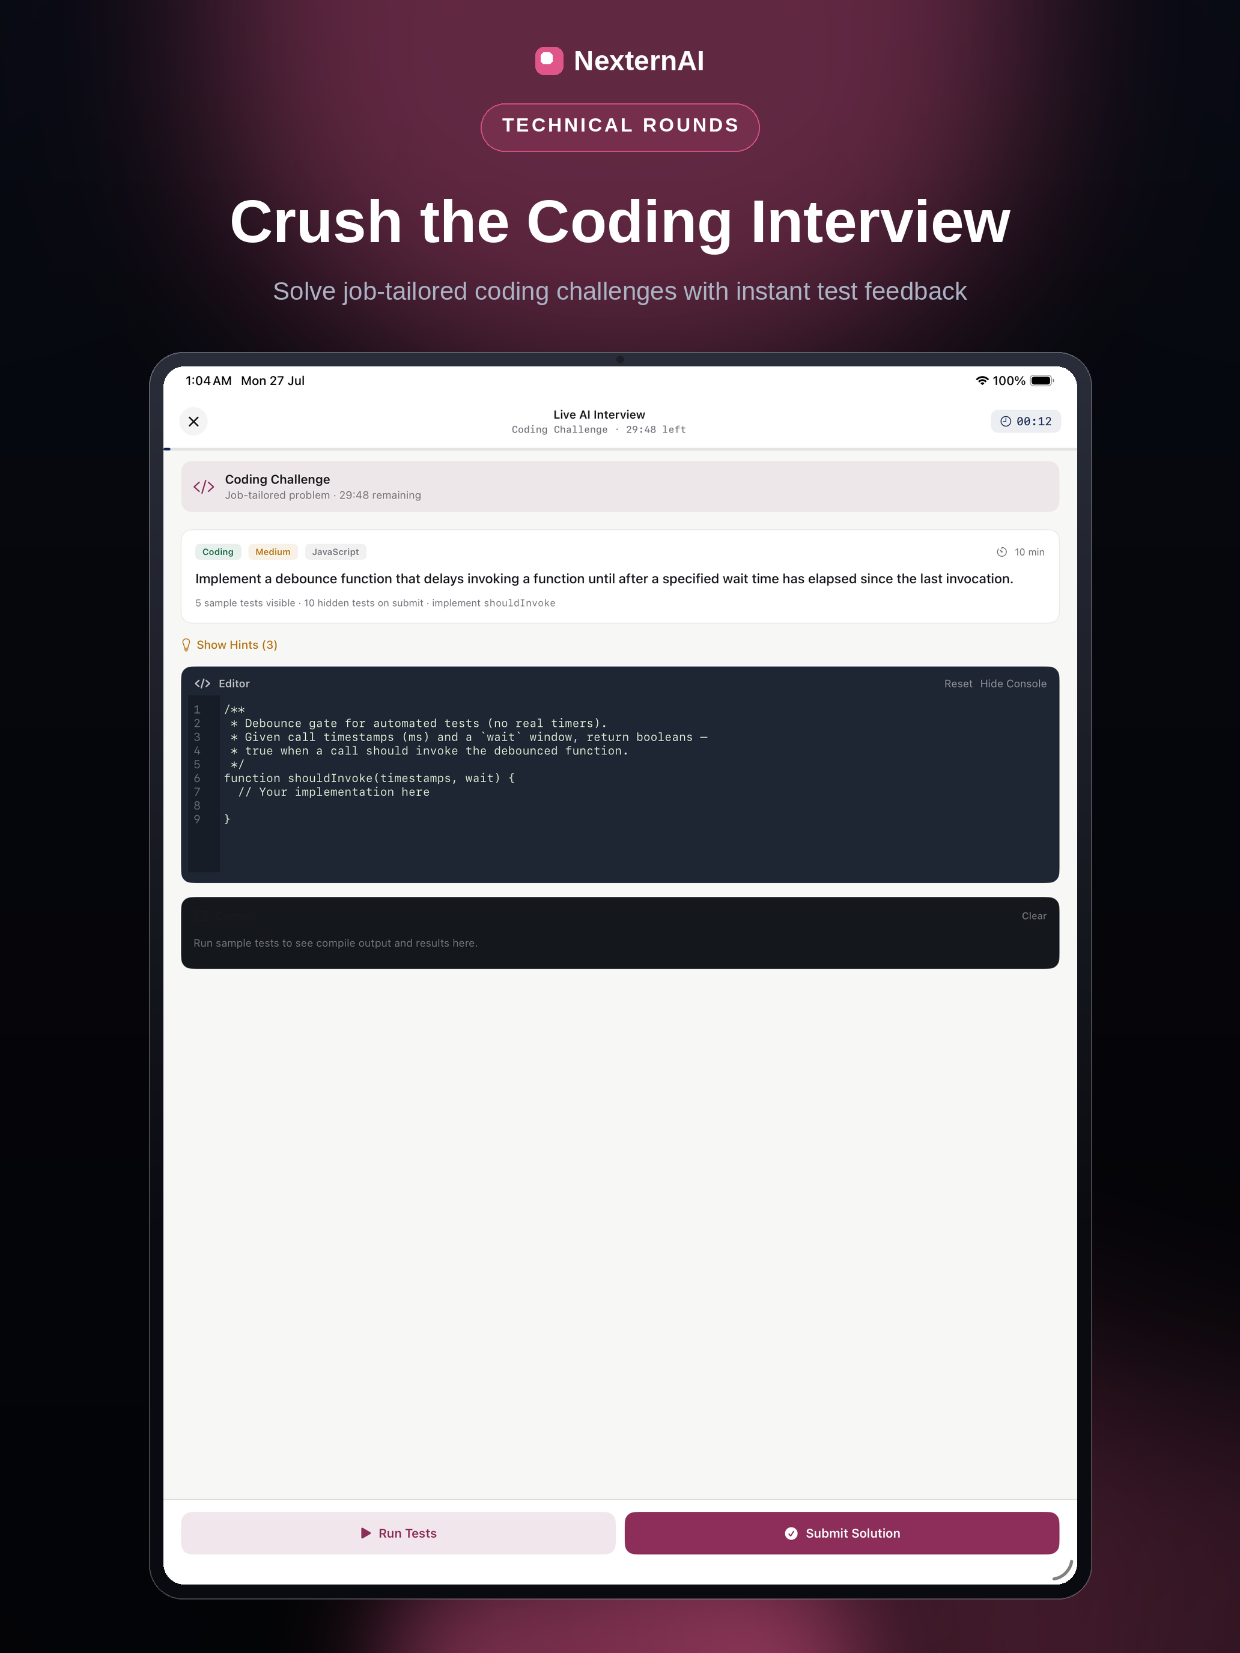This screenshot has height=1653, width=1240.
Task: Click the interview progress bar
Action: click(619, 449)
